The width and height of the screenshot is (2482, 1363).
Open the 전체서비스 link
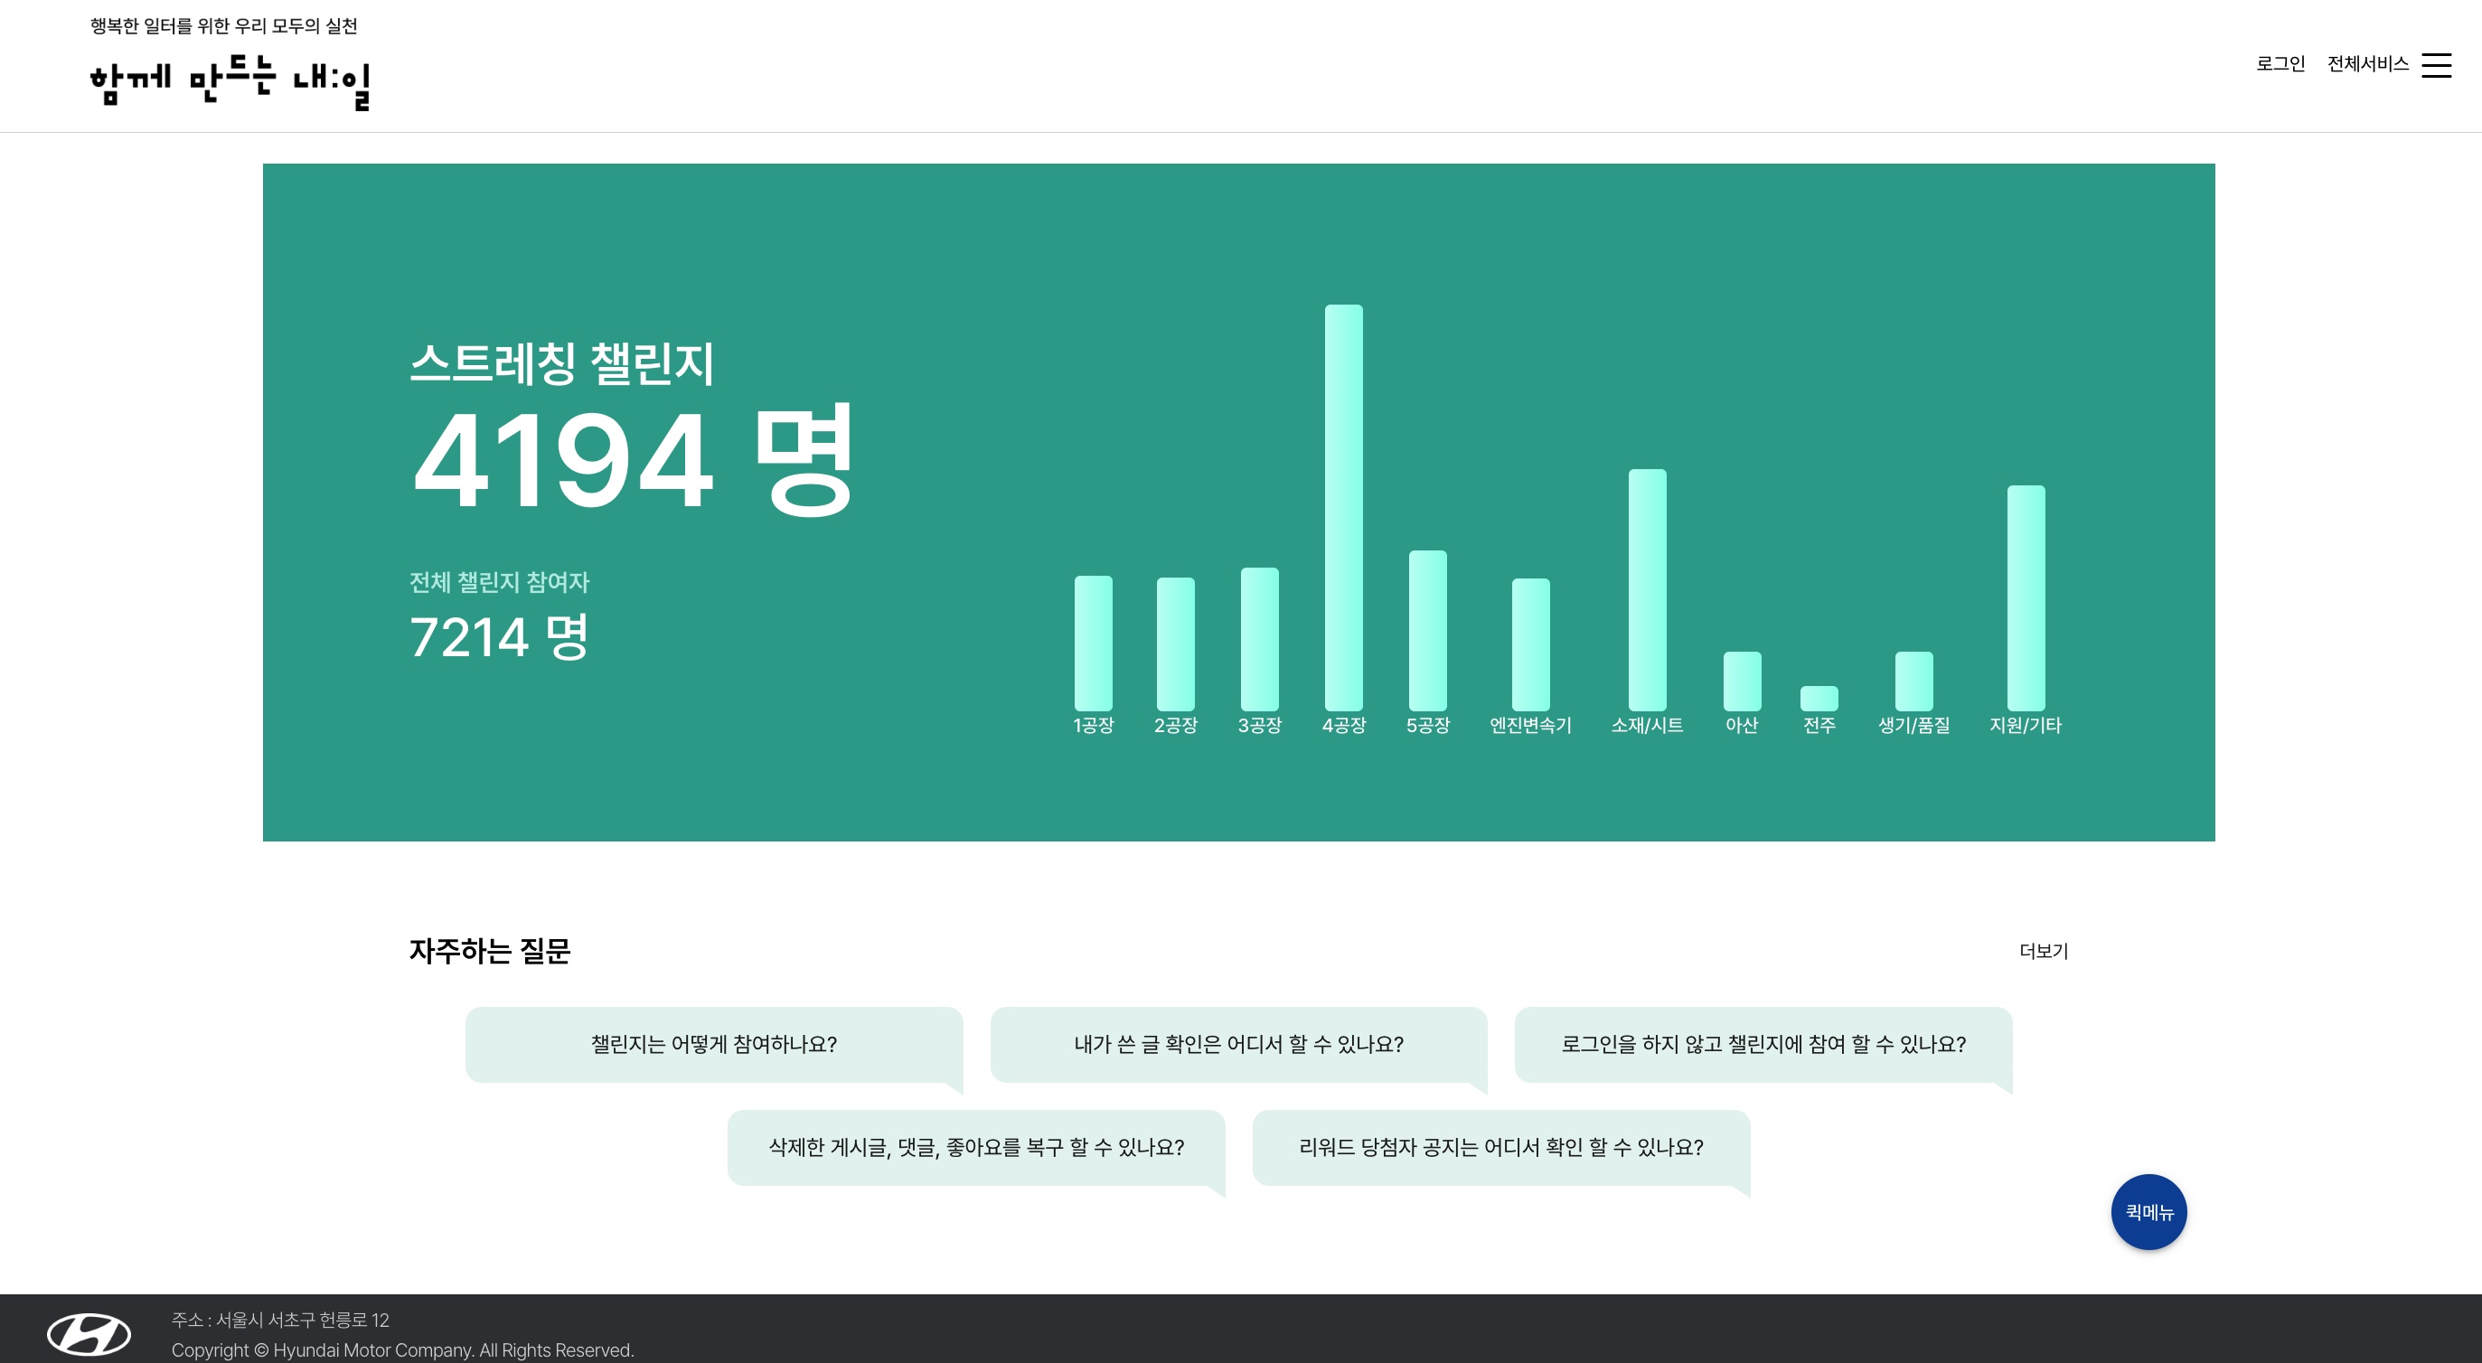(x=2367, y=64)
